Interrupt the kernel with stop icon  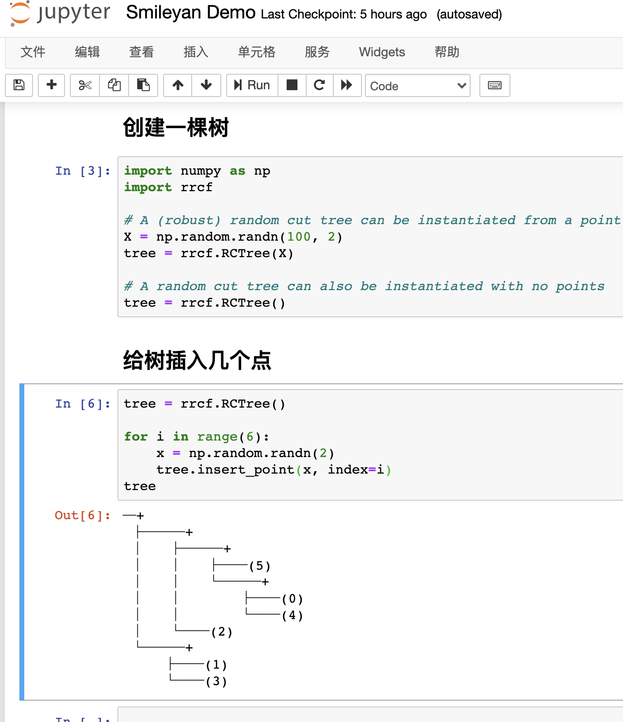292,85
